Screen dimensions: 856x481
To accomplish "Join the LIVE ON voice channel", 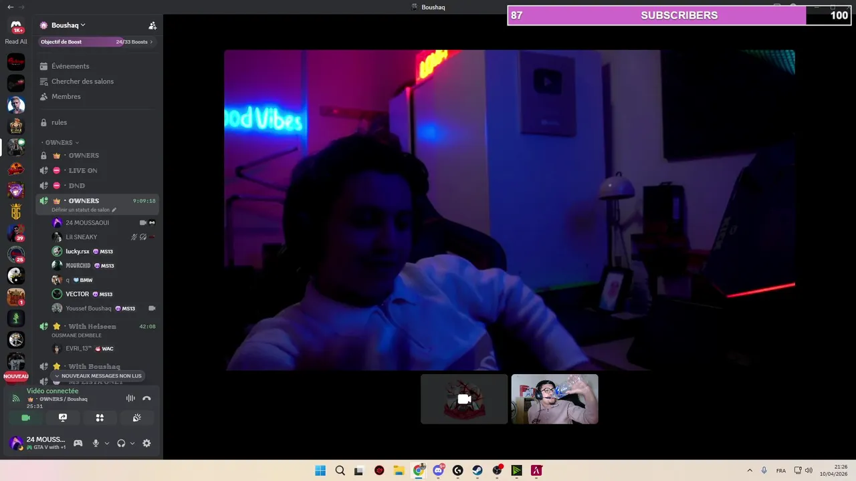I will point(97,170).
